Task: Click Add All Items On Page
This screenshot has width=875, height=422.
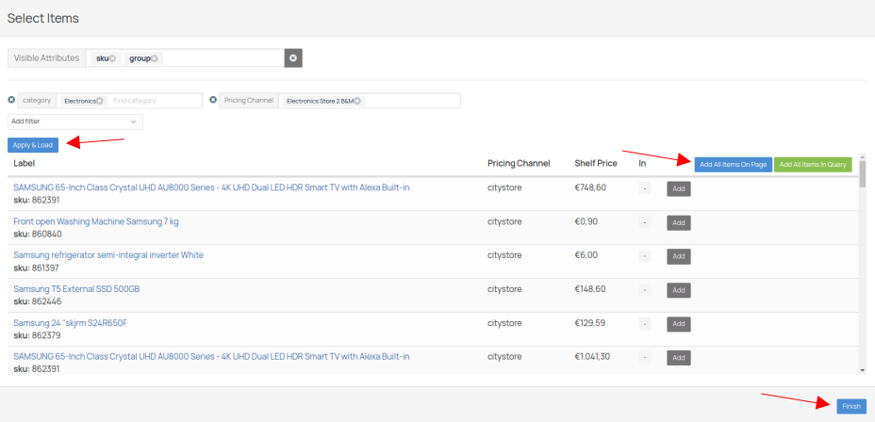Action: click(734, 165)
